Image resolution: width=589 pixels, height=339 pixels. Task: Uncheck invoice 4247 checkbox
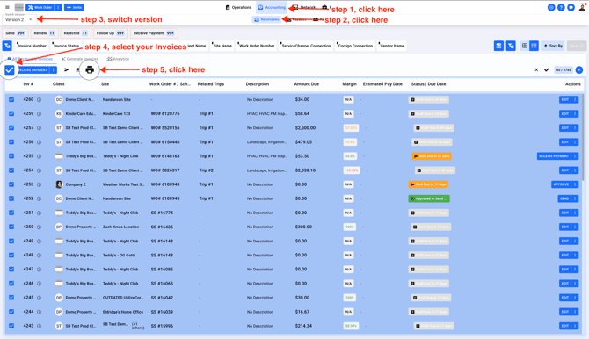pos(11,269)
